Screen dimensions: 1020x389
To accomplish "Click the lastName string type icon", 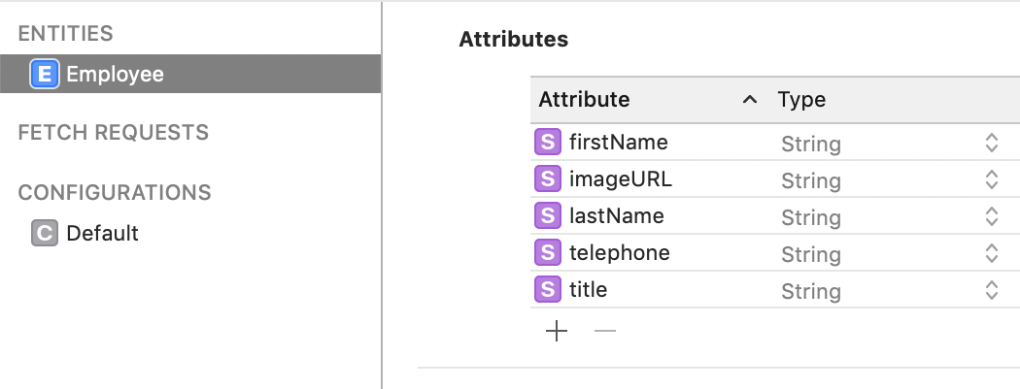I will pyautogui.click(x=549, y=216).
